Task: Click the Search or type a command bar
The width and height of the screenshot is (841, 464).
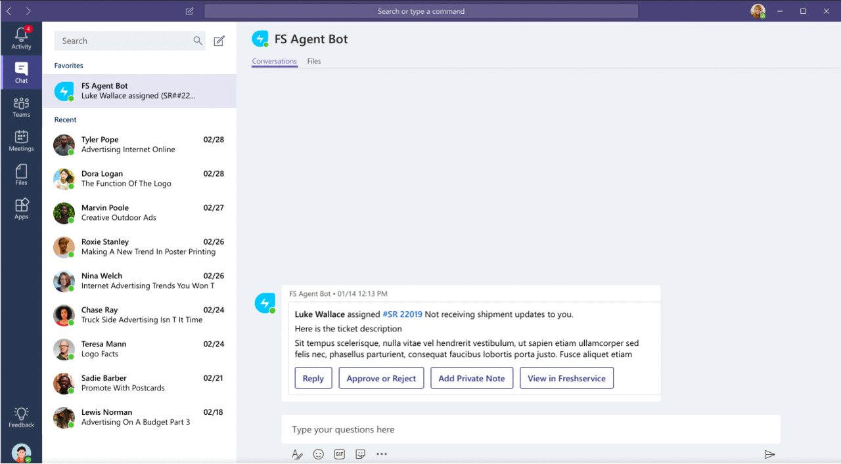Action: point(421,11)
